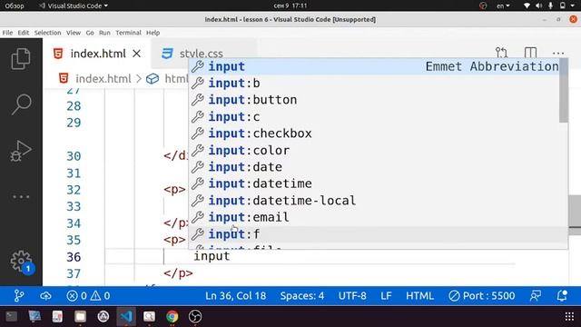Choose the input:datetime-local suggestion
The height and width of the screenshot is (327, 581).
pyautogui.click(x=375, y=201)
